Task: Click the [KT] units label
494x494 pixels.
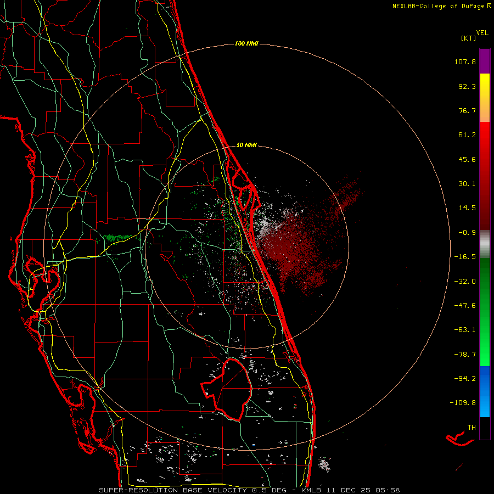Action: (x=468, y=38)
